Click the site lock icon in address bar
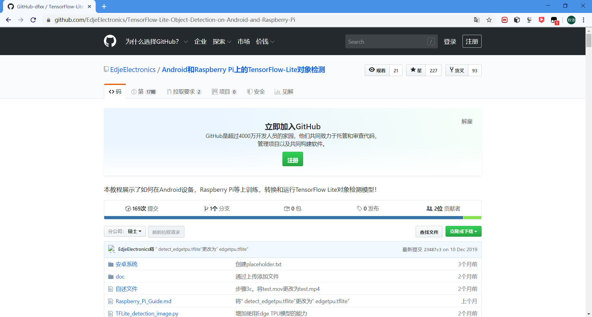592x317 pixels. 48,20
